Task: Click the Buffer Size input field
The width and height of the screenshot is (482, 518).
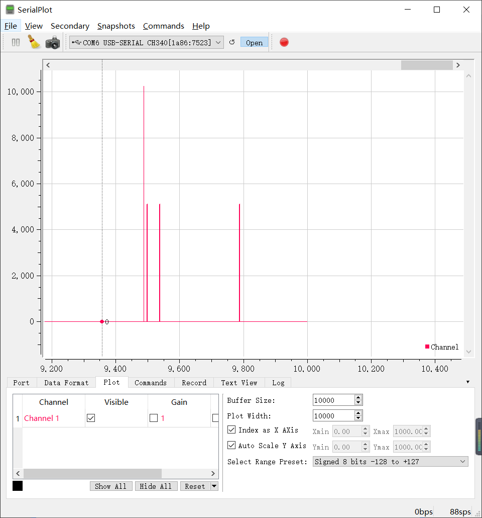Action: click(333, 400)
